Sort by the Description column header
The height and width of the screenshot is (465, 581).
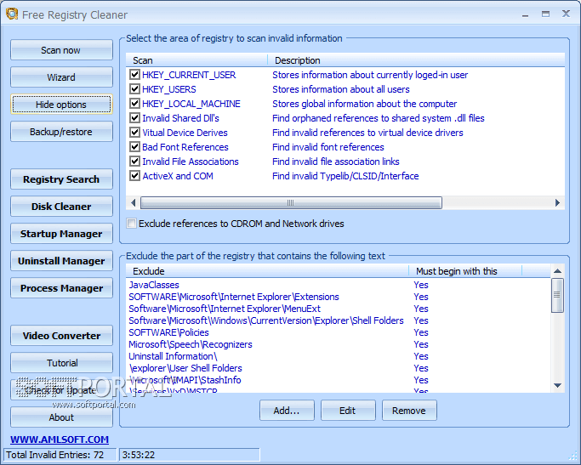coord(298,60)
